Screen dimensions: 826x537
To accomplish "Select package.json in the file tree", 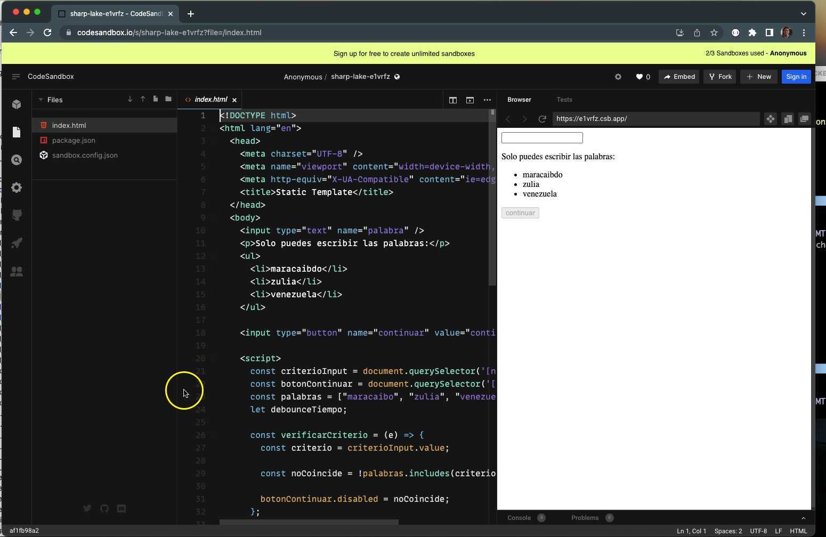I will 74,140.
